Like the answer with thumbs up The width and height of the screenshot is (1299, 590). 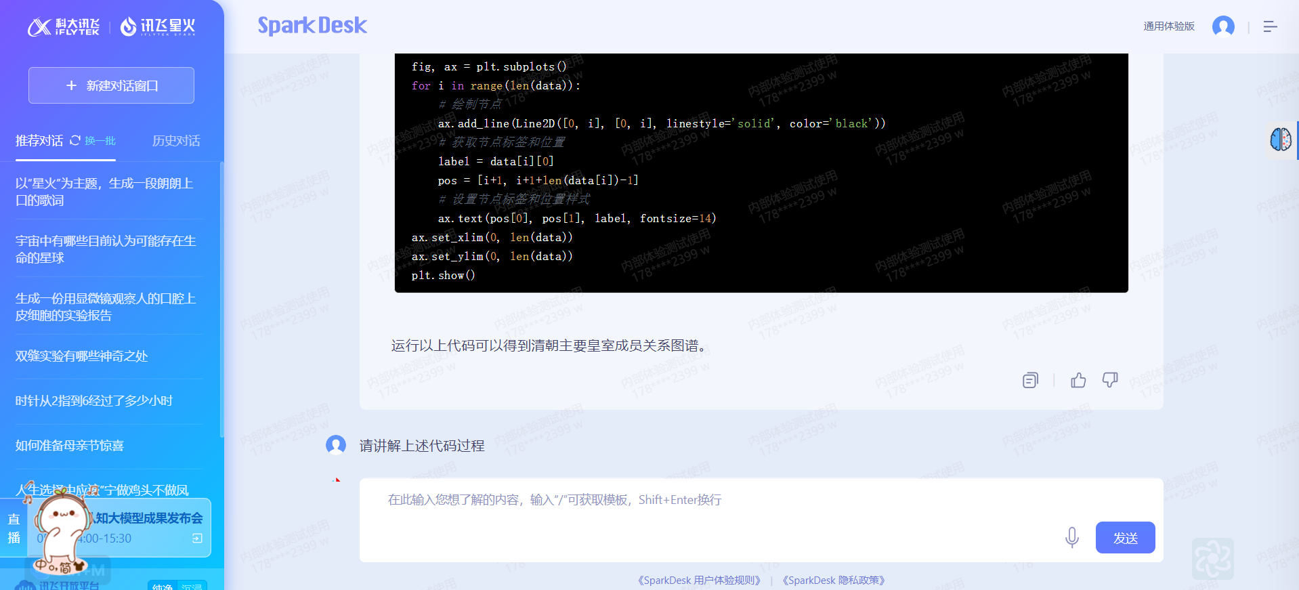tap(1078, 380)
